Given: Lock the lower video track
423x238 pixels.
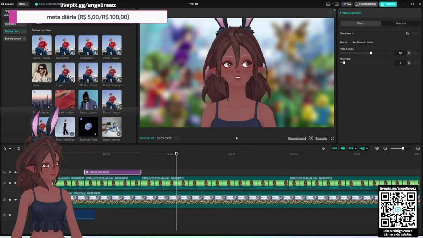Looking at the screenshot, I should [10, 200].
